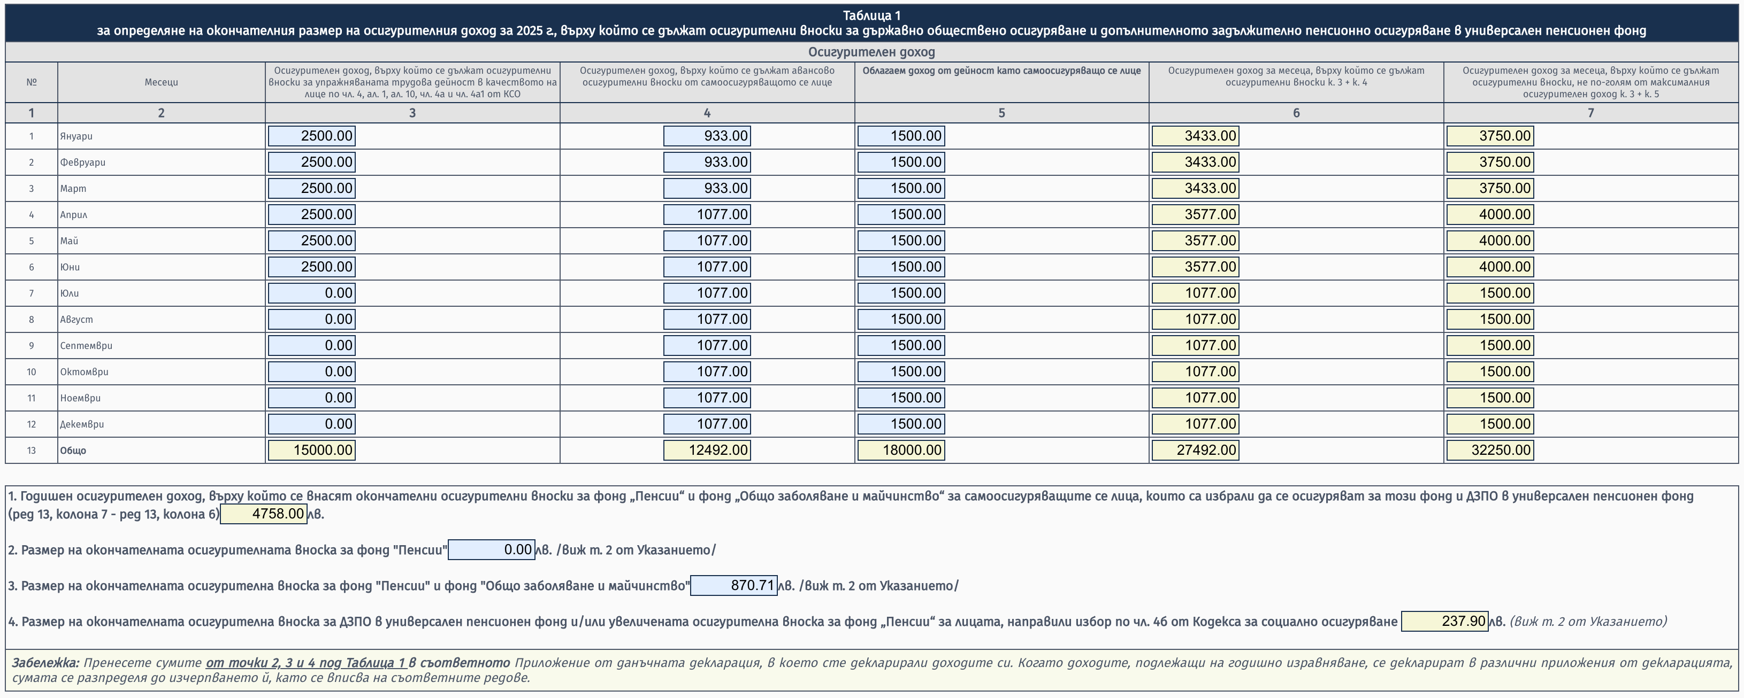
Task: Select final contribution field showing 870.71
Action: pos(734,586)
